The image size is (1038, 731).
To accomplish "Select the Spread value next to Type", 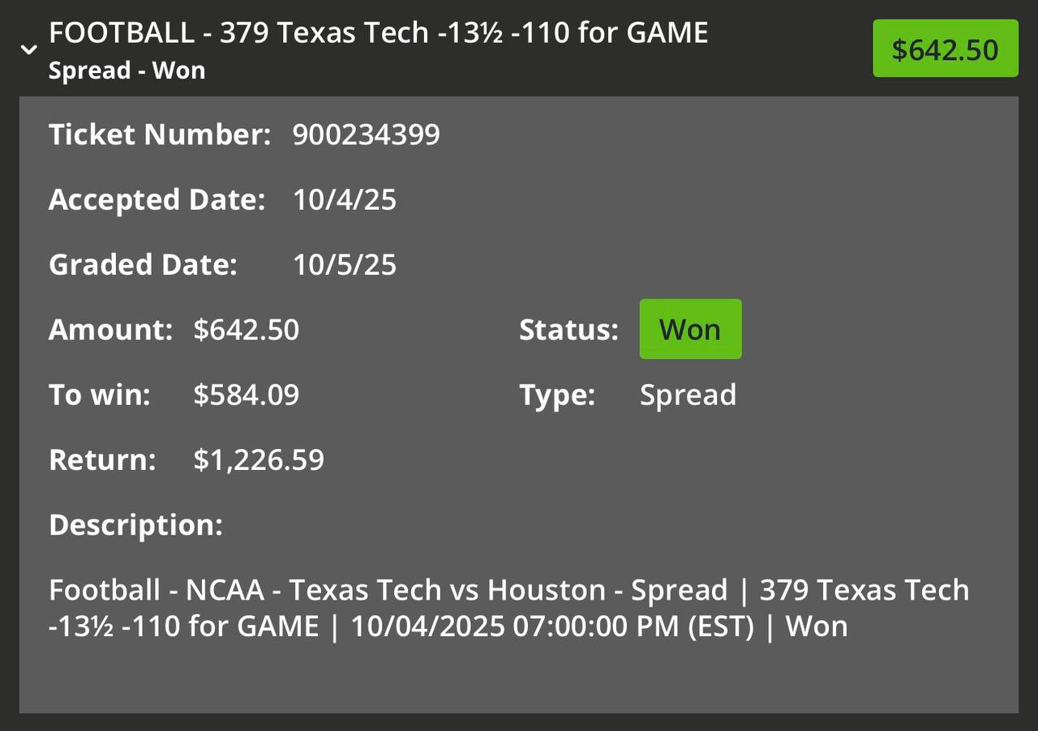I will click(x=688, y=395).
